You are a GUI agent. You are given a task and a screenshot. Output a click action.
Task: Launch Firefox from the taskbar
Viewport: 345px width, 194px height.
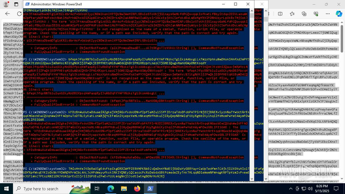point(137,189)
